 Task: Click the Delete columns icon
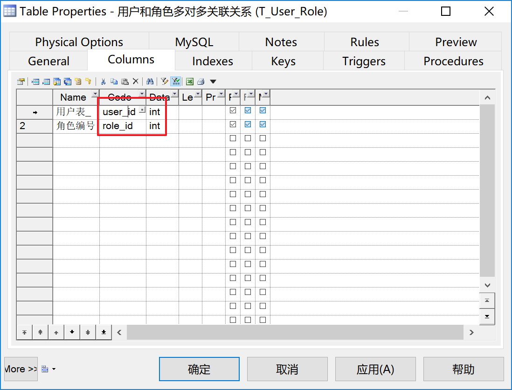(136, 81)
